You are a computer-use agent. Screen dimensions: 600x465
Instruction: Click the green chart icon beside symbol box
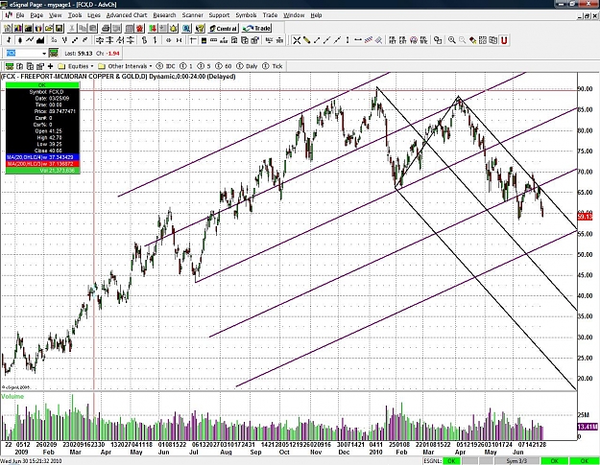(x=53, y=53)
